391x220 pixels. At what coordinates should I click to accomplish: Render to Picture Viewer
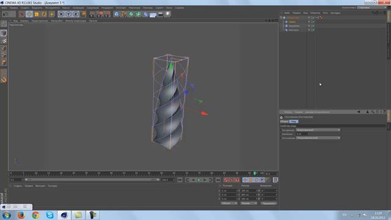coord(100,14)
